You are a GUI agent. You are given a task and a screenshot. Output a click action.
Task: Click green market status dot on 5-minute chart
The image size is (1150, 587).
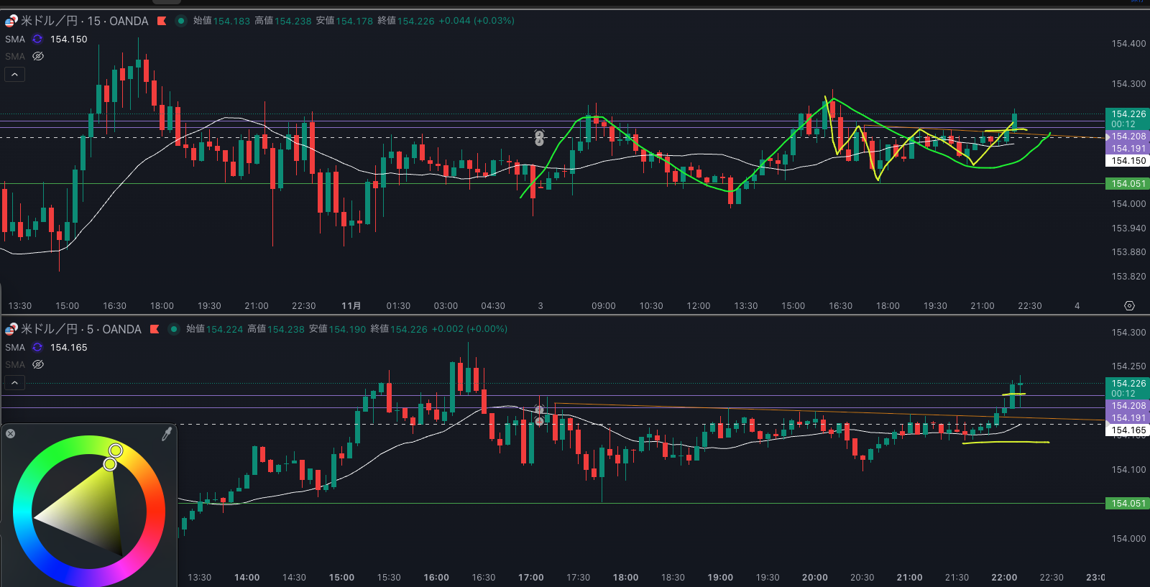click(x=173, y=329)
